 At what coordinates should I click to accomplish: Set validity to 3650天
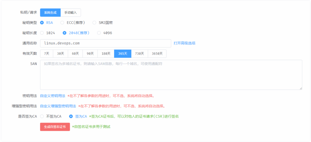pyautogui.click(x=157, y=53)
